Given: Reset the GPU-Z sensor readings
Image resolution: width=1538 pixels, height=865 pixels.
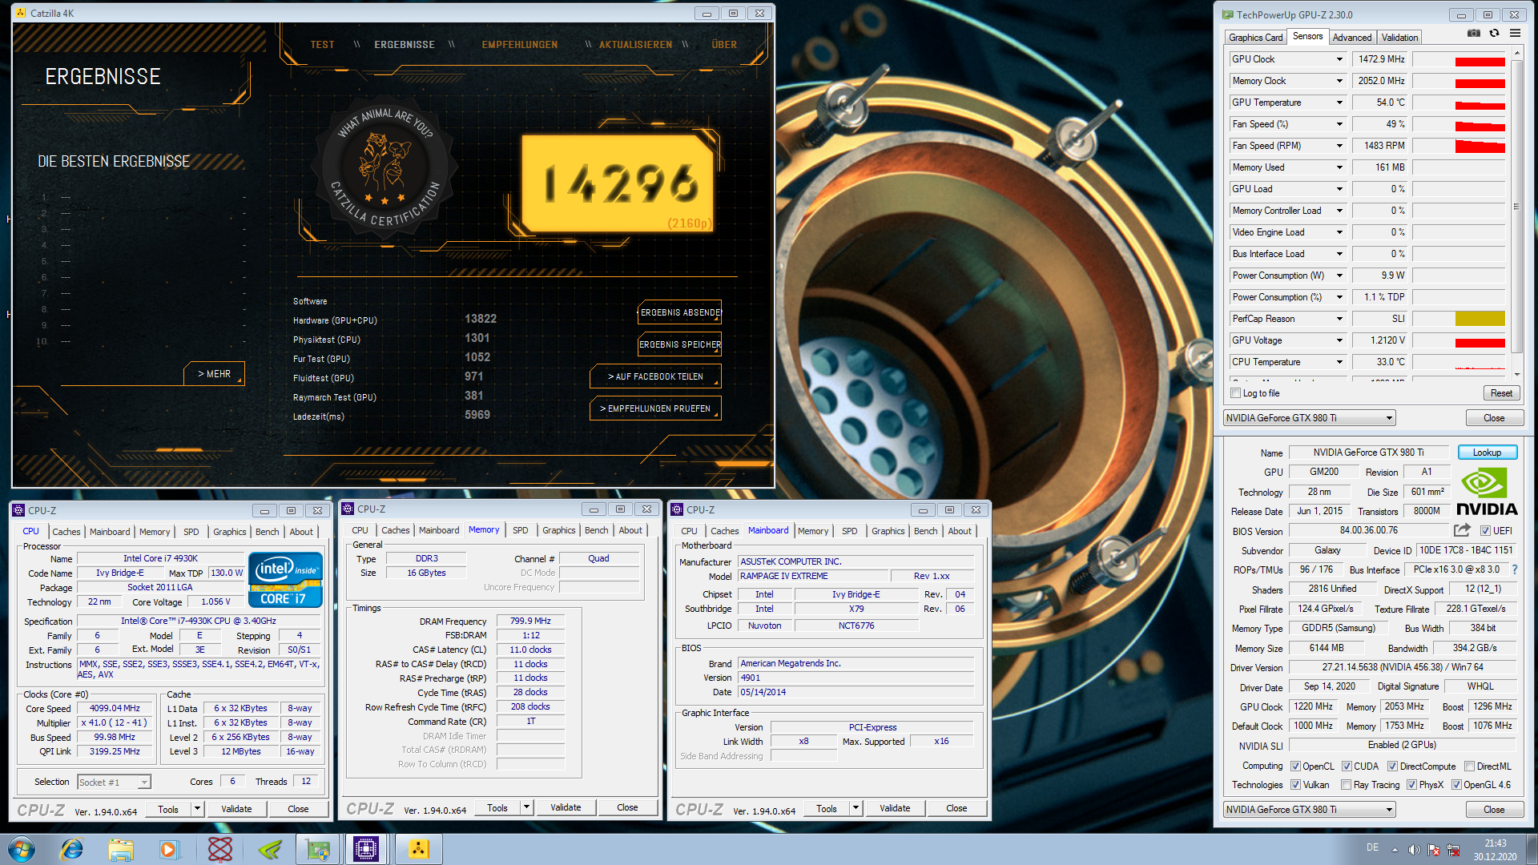Looking at the screenshot, I should point(1501,393).
